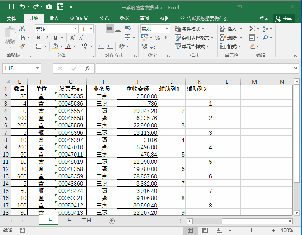Open the font name dropdown 等线
Viewport: 302px width, 235px height.
coord(75,29)
